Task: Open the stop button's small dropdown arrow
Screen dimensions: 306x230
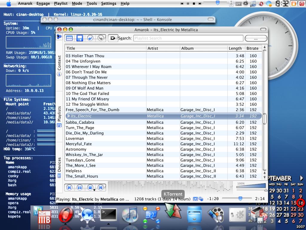Action: tap(94, 190)
